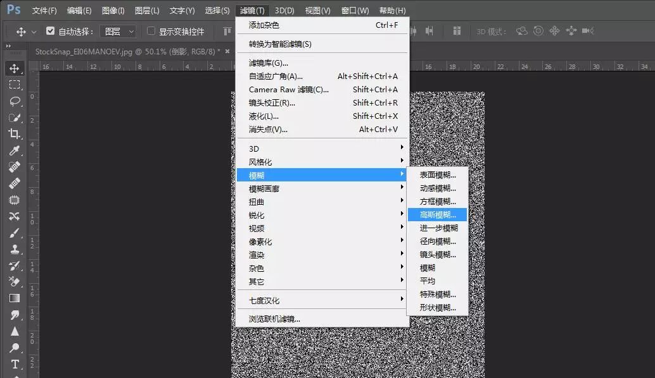Screen dimensions: 655x378
Task: Choose 高斯模糊... from blur submenu
Action: point(437,215)
